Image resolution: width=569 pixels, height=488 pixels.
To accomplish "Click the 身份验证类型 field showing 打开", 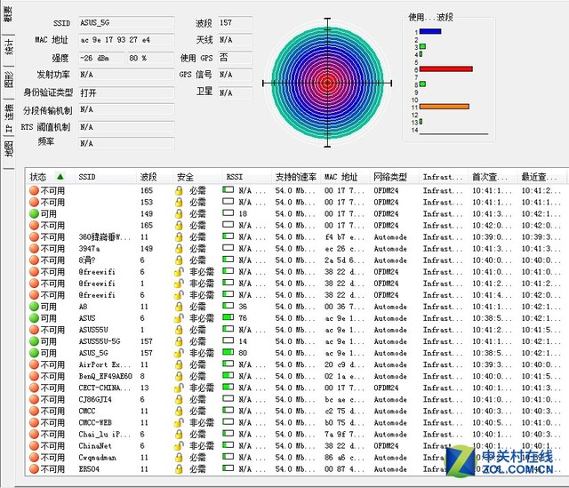I will pyautogui.click(x=126, y=92).
